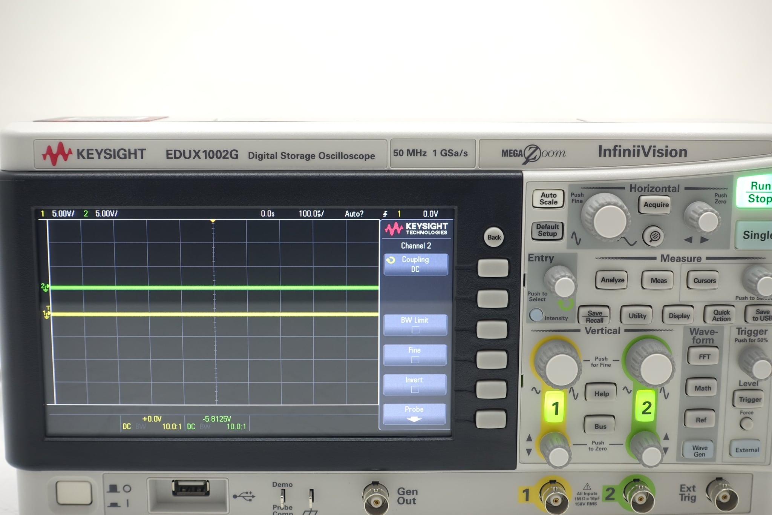Click the Ref waveform button
772x515 pixels.
[x=701, y=420]
